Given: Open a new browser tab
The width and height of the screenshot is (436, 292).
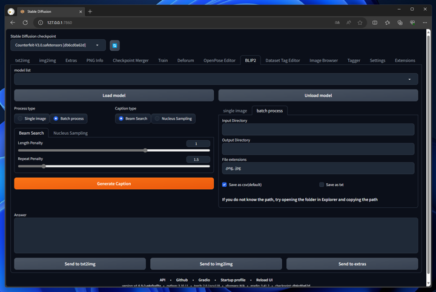Looking at the screenshot, I should point(90,11).
